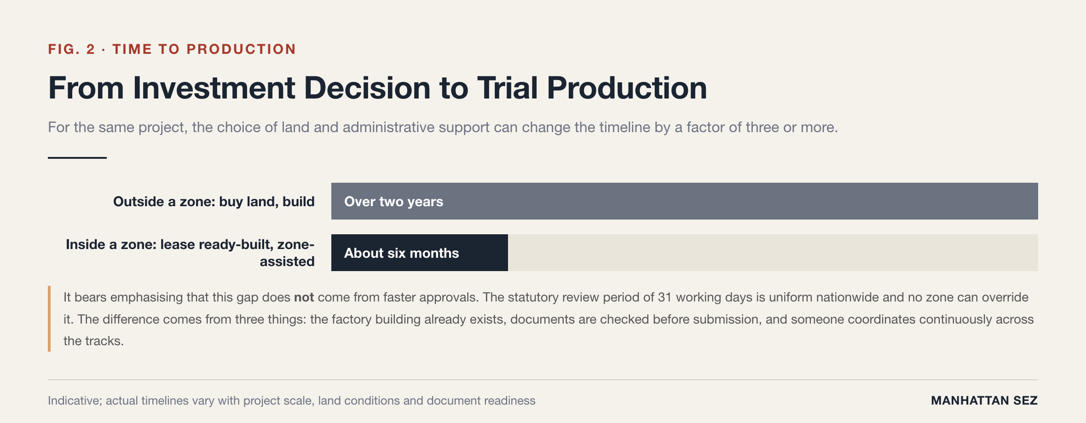This screenshot has width=1086, height=423.
Task: Click the empty beige track beside six months bar
Action: [x=773, y=253]
